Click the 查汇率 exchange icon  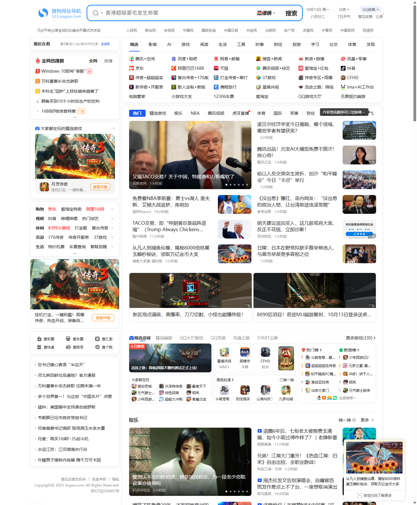tap(97, 339)
